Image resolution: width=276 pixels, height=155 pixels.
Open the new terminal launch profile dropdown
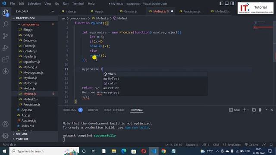pos(248,110)
